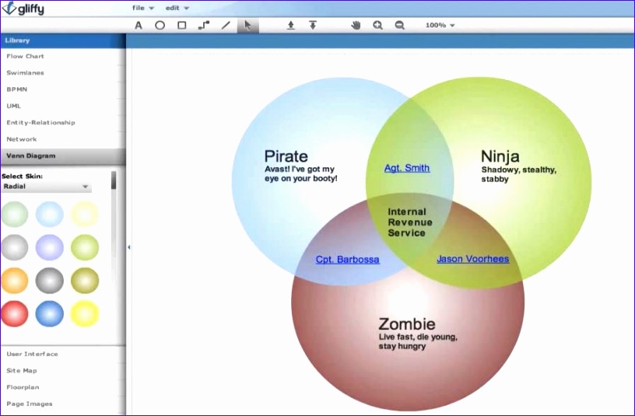Image resolution: width=635 pixels, height=416 pixels.
Task: Pick the light gray circle shape
Action: [15, 247]
